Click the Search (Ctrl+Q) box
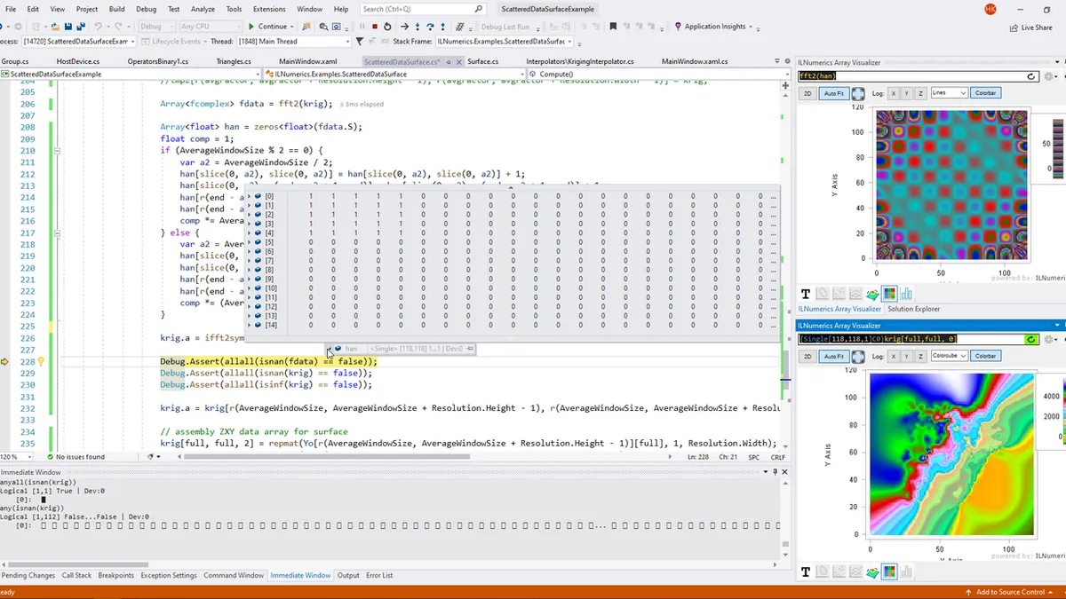This screenshot has width=1066, height=599. 423,9
